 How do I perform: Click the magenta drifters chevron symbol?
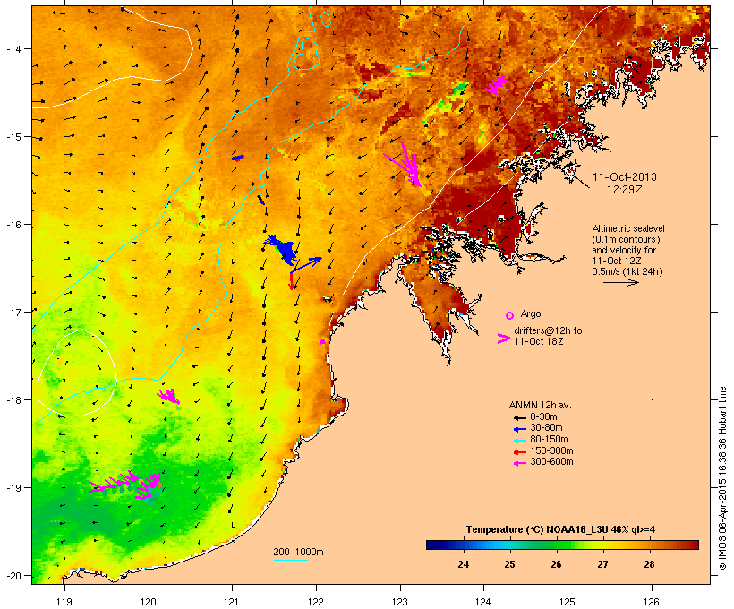[x=504, y=339]
